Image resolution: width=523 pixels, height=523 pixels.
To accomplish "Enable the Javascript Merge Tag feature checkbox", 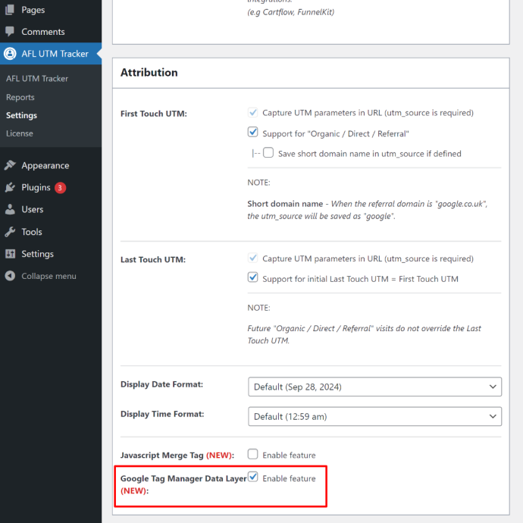I will [252, 454].
